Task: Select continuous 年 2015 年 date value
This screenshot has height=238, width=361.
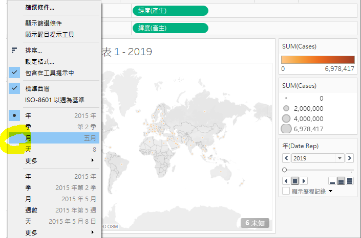Action: [54, 176]
